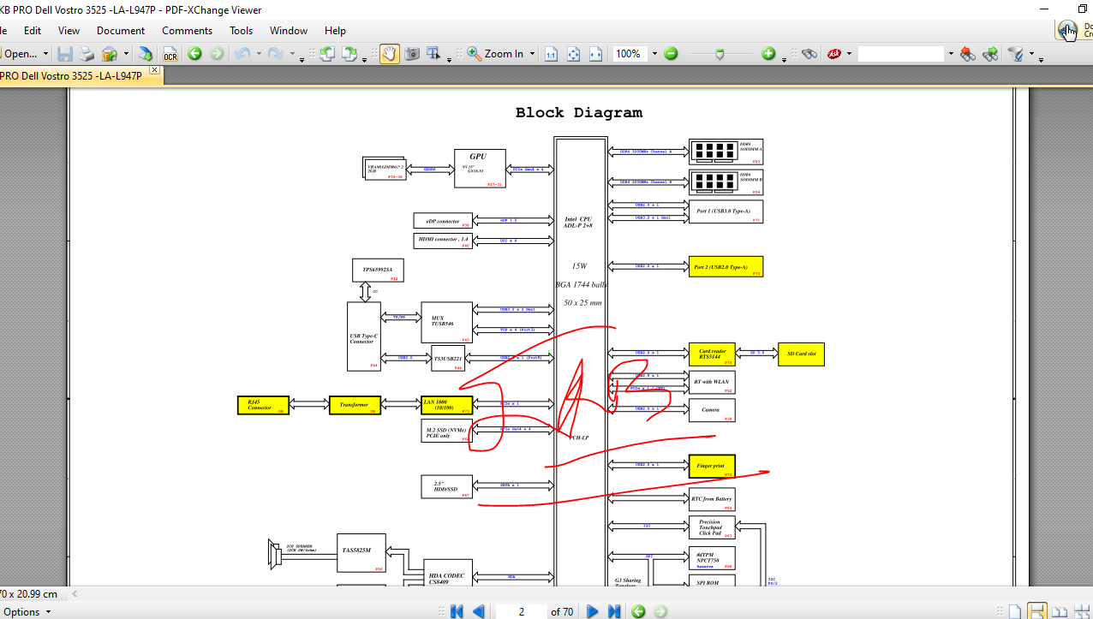Image resolution: width=1093 pixels, height=619 pixels.
Task: Click next view arrow in bottom navigation bar
Action: coord(660,611)
